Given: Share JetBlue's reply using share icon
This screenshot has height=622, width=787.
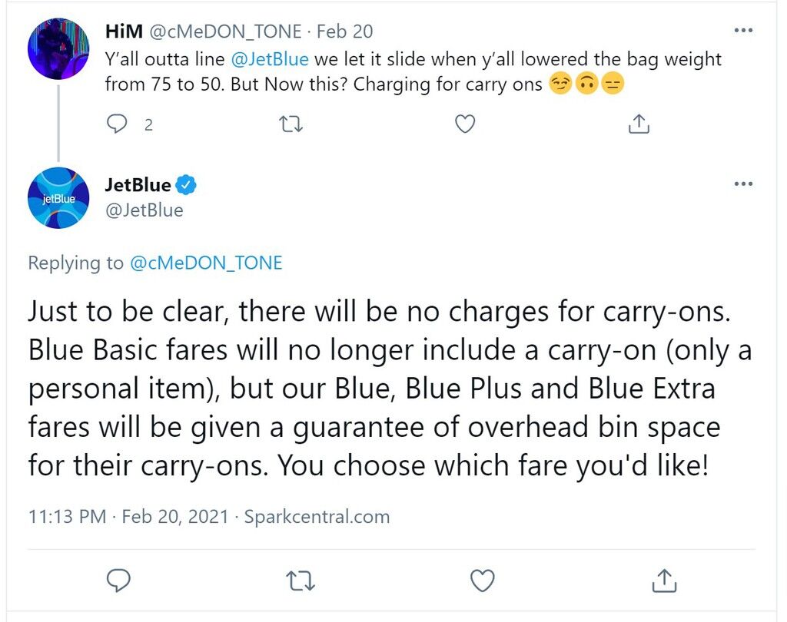Looking at the screenshot, I should pos(664,581).
